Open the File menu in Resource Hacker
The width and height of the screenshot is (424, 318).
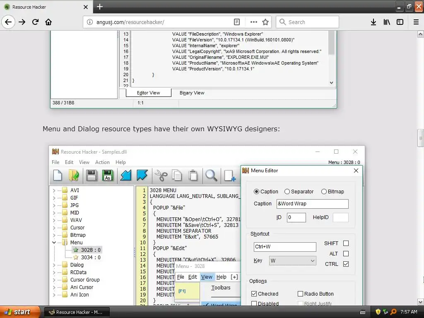coord(55,162)
